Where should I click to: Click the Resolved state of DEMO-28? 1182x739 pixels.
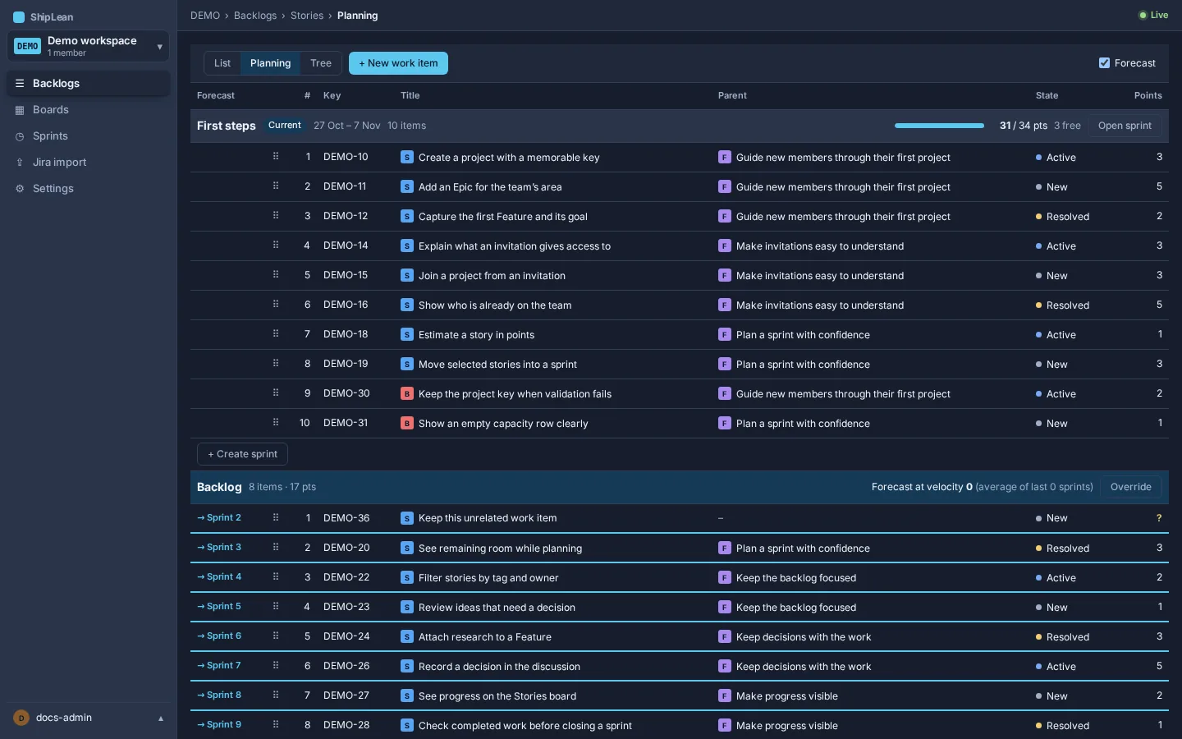(1062, 726)
